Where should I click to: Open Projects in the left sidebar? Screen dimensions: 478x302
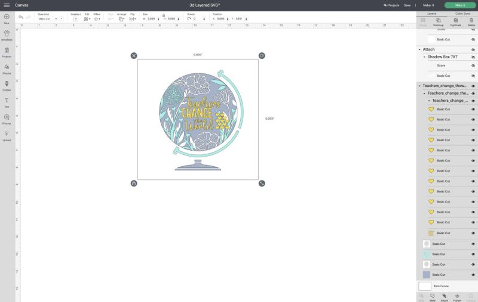pyautogui.click(x=7, y=50)
